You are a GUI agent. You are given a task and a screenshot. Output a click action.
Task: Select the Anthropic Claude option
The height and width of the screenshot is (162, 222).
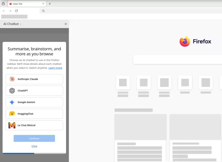click(x=34, y=79)
